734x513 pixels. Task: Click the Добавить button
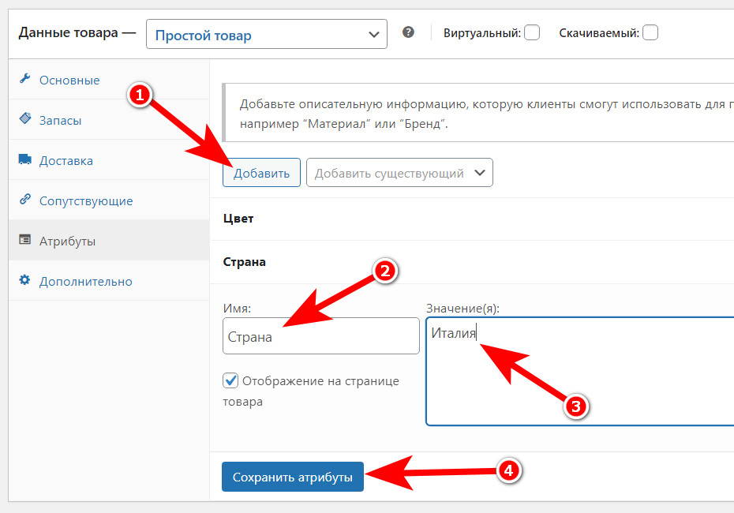261,173
